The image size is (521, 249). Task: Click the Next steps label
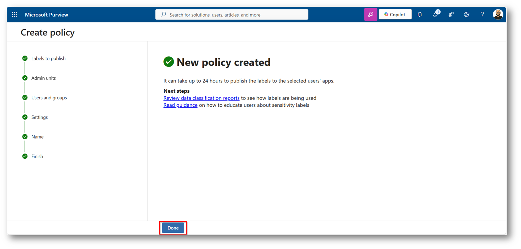click(176, 91)
